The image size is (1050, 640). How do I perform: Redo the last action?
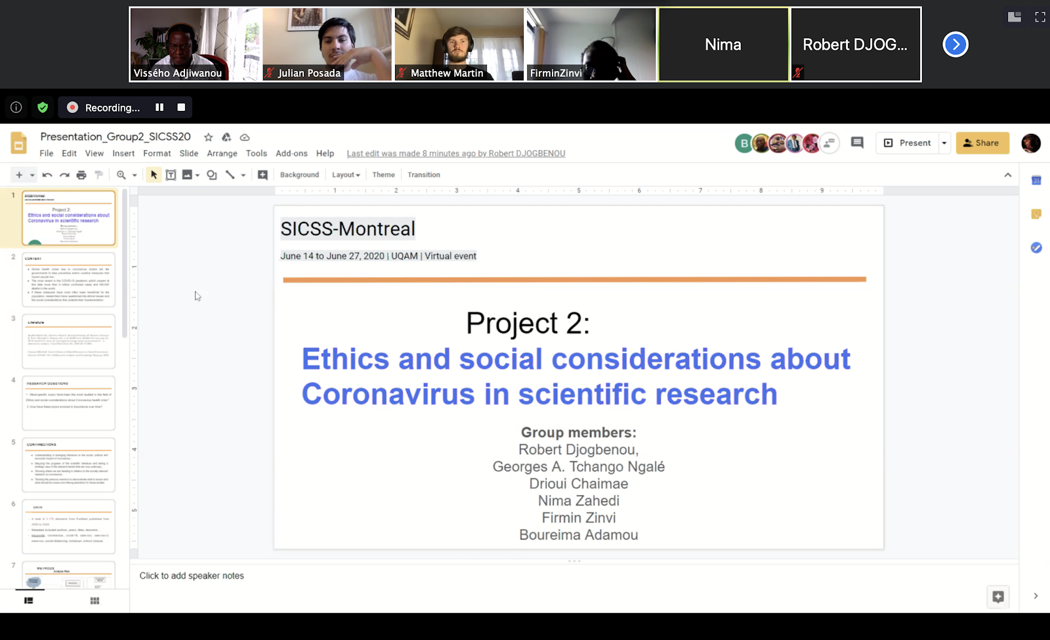(x=64, y=175)
